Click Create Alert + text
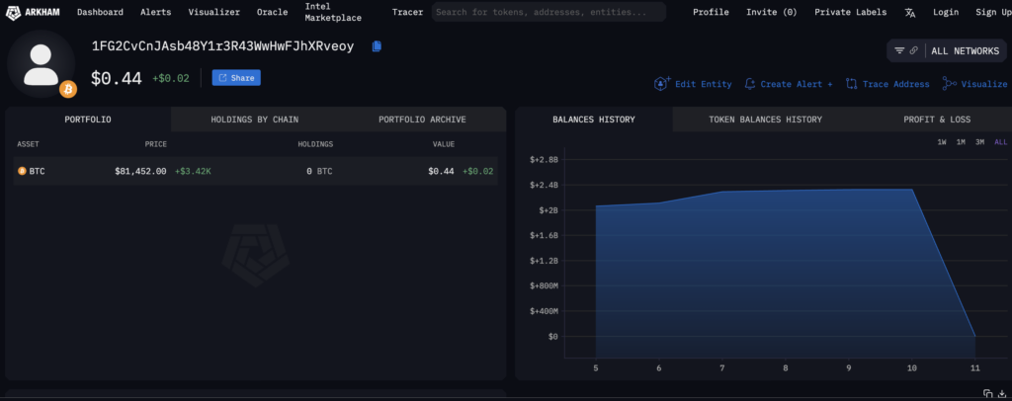Screen dimensions: 1012x401 [797, 84]
